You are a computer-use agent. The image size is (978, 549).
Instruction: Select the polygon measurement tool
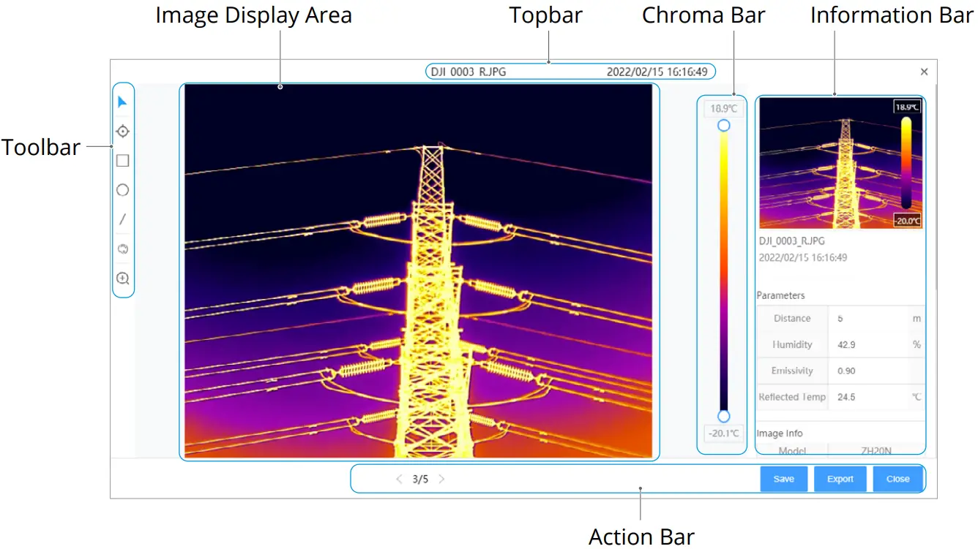click(x=122, y=249)
